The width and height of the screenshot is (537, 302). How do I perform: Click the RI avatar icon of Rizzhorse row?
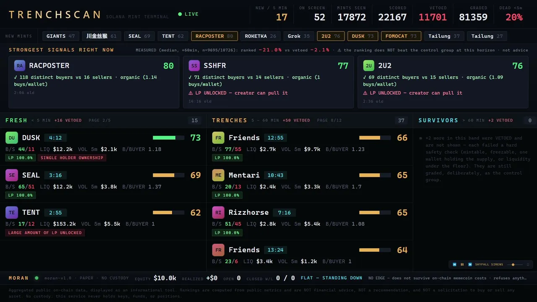218,212
